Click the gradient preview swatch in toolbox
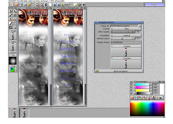Screen dimensions: 173x124 [13, 70]
